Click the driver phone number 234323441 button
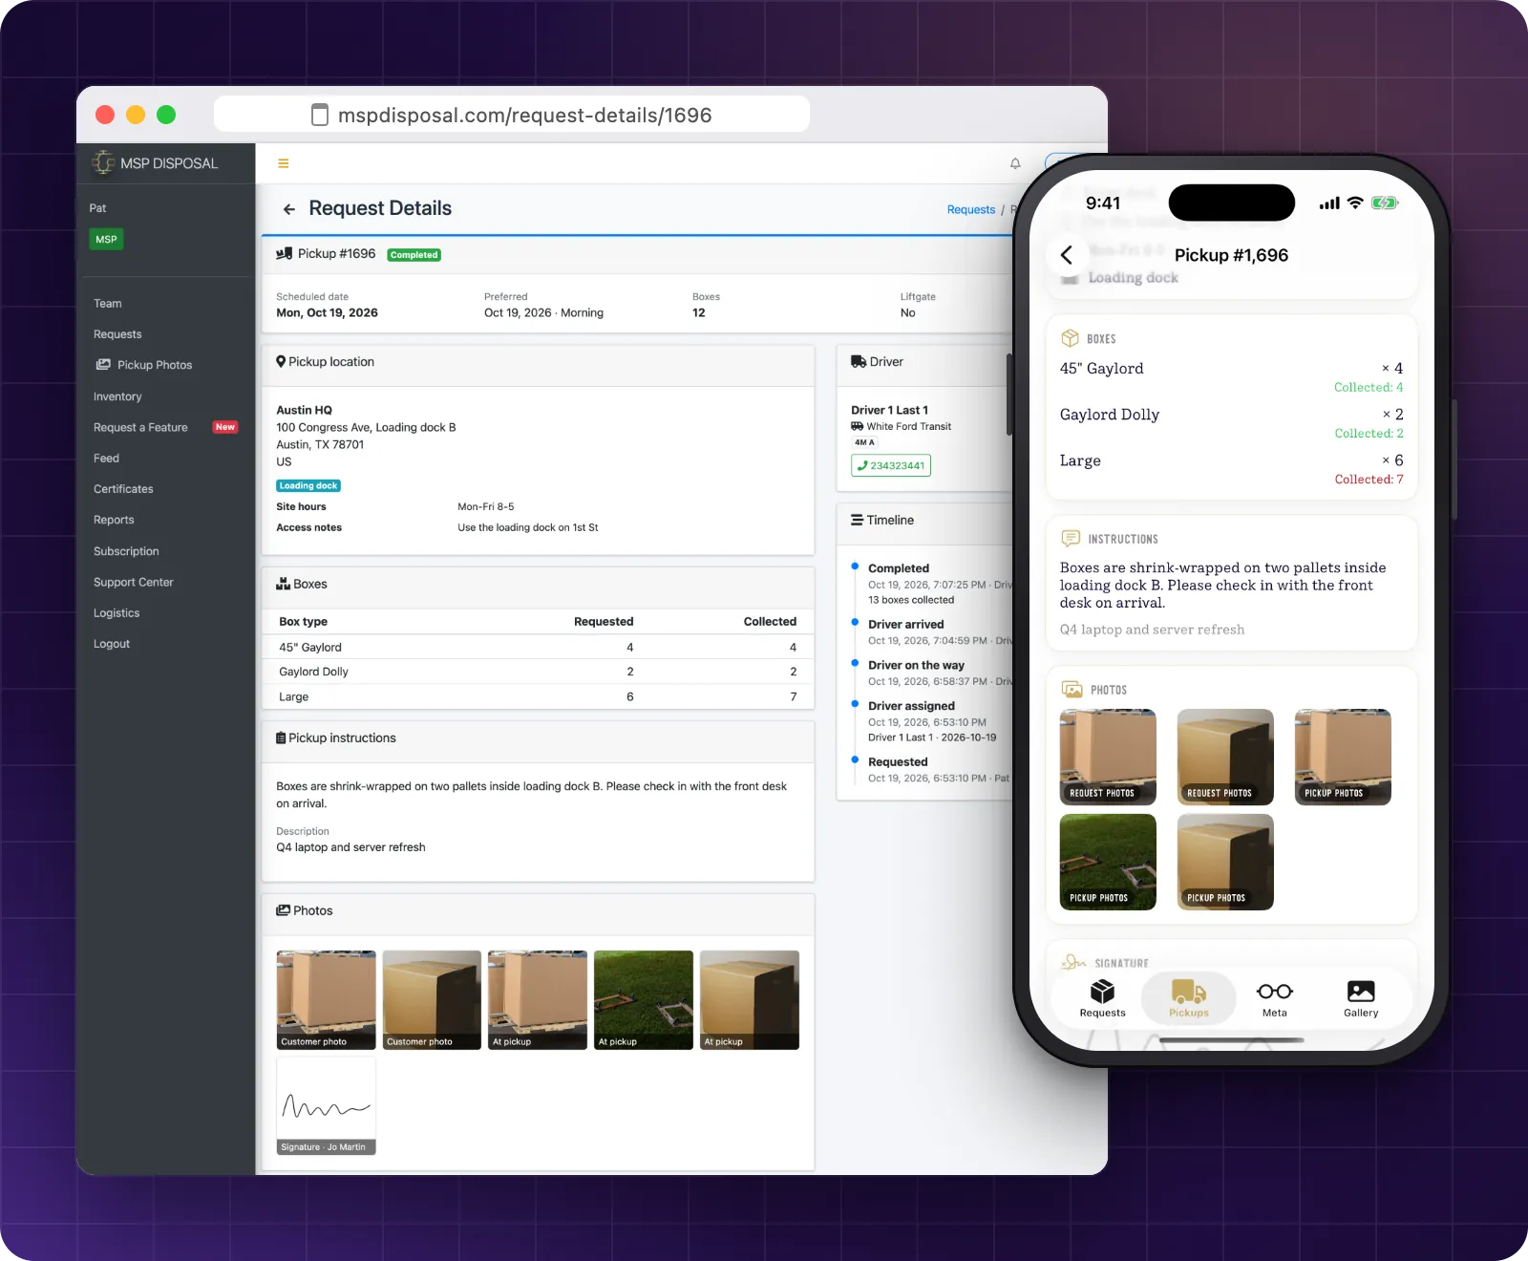This screenshot has width=1528, height=1261. click(x=891, y=465)
